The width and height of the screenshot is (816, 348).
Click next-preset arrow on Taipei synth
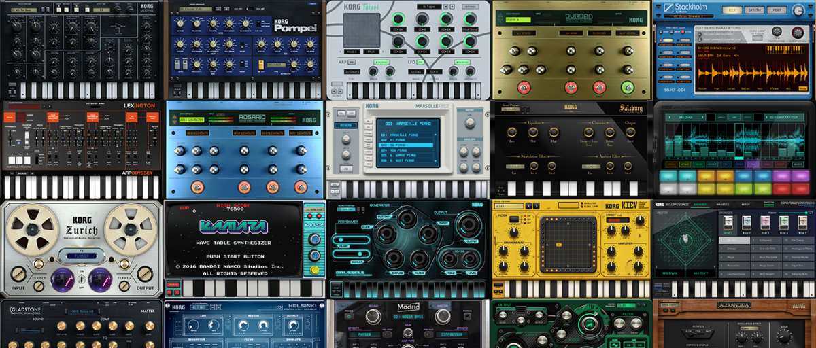pyautogui.click(x=452, y=7)
